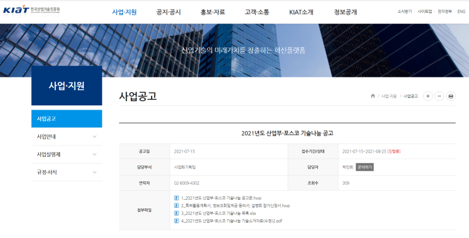Viewport: 469px width, 238px height.
Task: Click the 사업공고 breadcrumb
Action: click(x=411, y=96)
